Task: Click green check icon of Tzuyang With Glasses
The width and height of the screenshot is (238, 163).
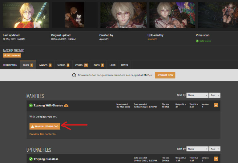Action: tap(31, 105)
